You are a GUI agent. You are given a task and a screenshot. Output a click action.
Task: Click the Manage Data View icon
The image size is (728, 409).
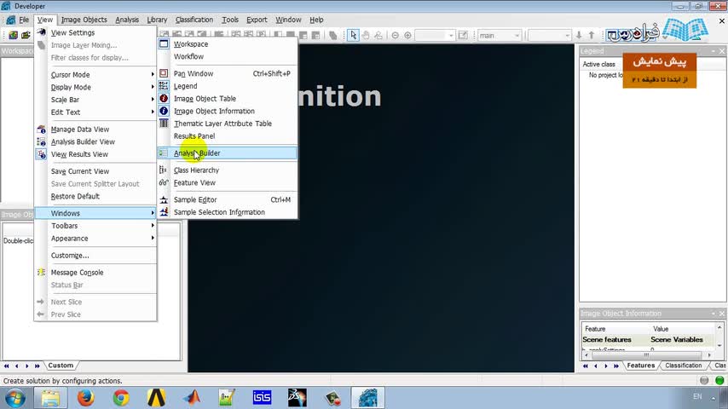click(41, 129)
